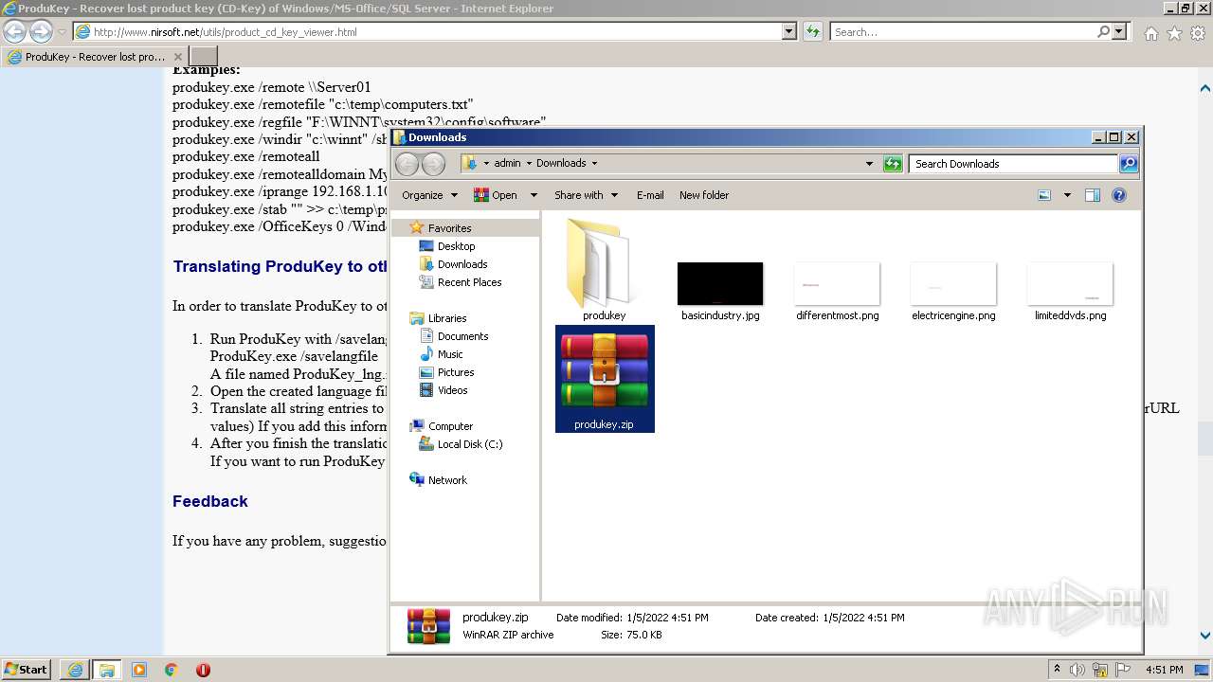Screen dimensions: 1213x682
Task: Close the ProduKey browser tab
Action: pos(178,57)
